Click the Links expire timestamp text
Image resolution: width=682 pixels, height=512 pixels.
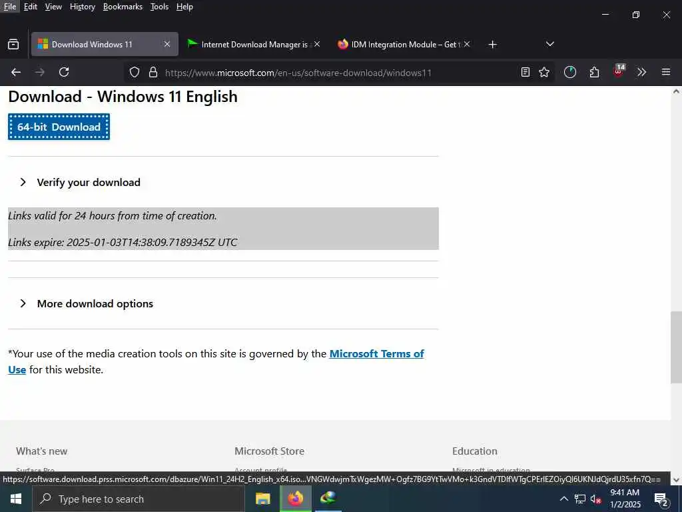[123, 242]
